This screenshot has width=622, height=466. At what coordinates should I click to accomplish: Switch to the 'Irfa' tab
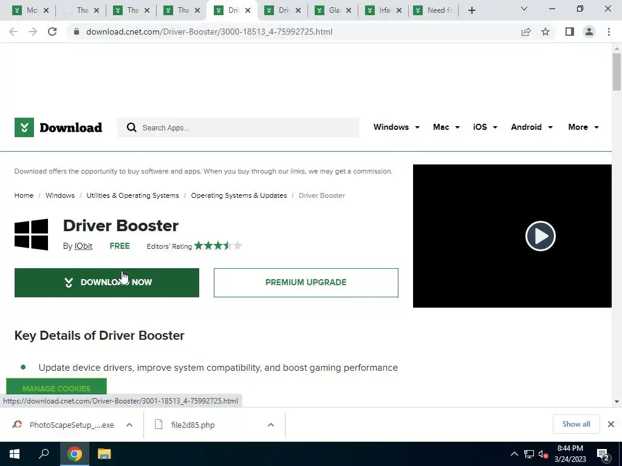tap(379, 10)
